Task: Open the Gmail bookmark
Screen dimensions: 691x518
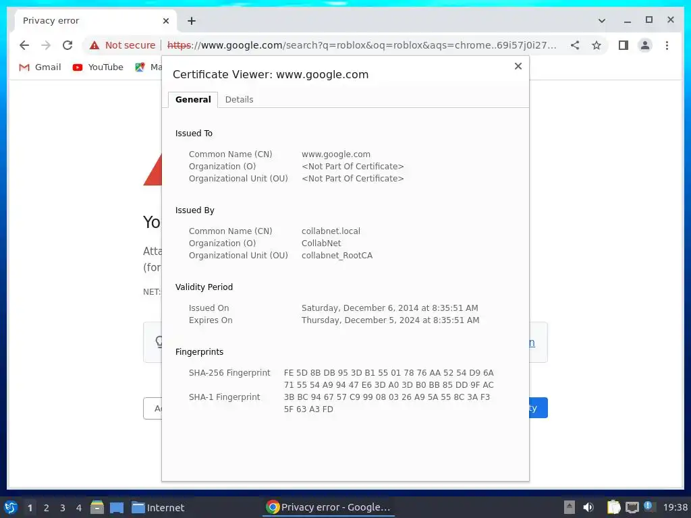Action: pos(40,67)
